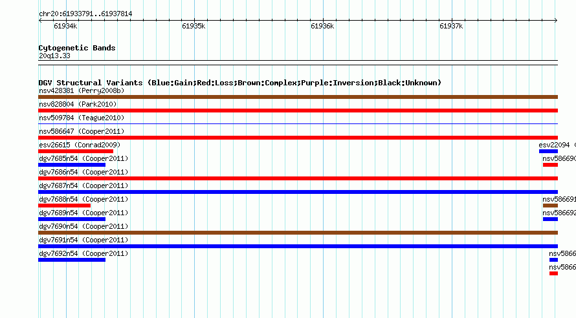Image resolution: width=576 pixels, height=318 pixels.
Task: Click the 61936k ruler position label
Action: pos(322,26)
